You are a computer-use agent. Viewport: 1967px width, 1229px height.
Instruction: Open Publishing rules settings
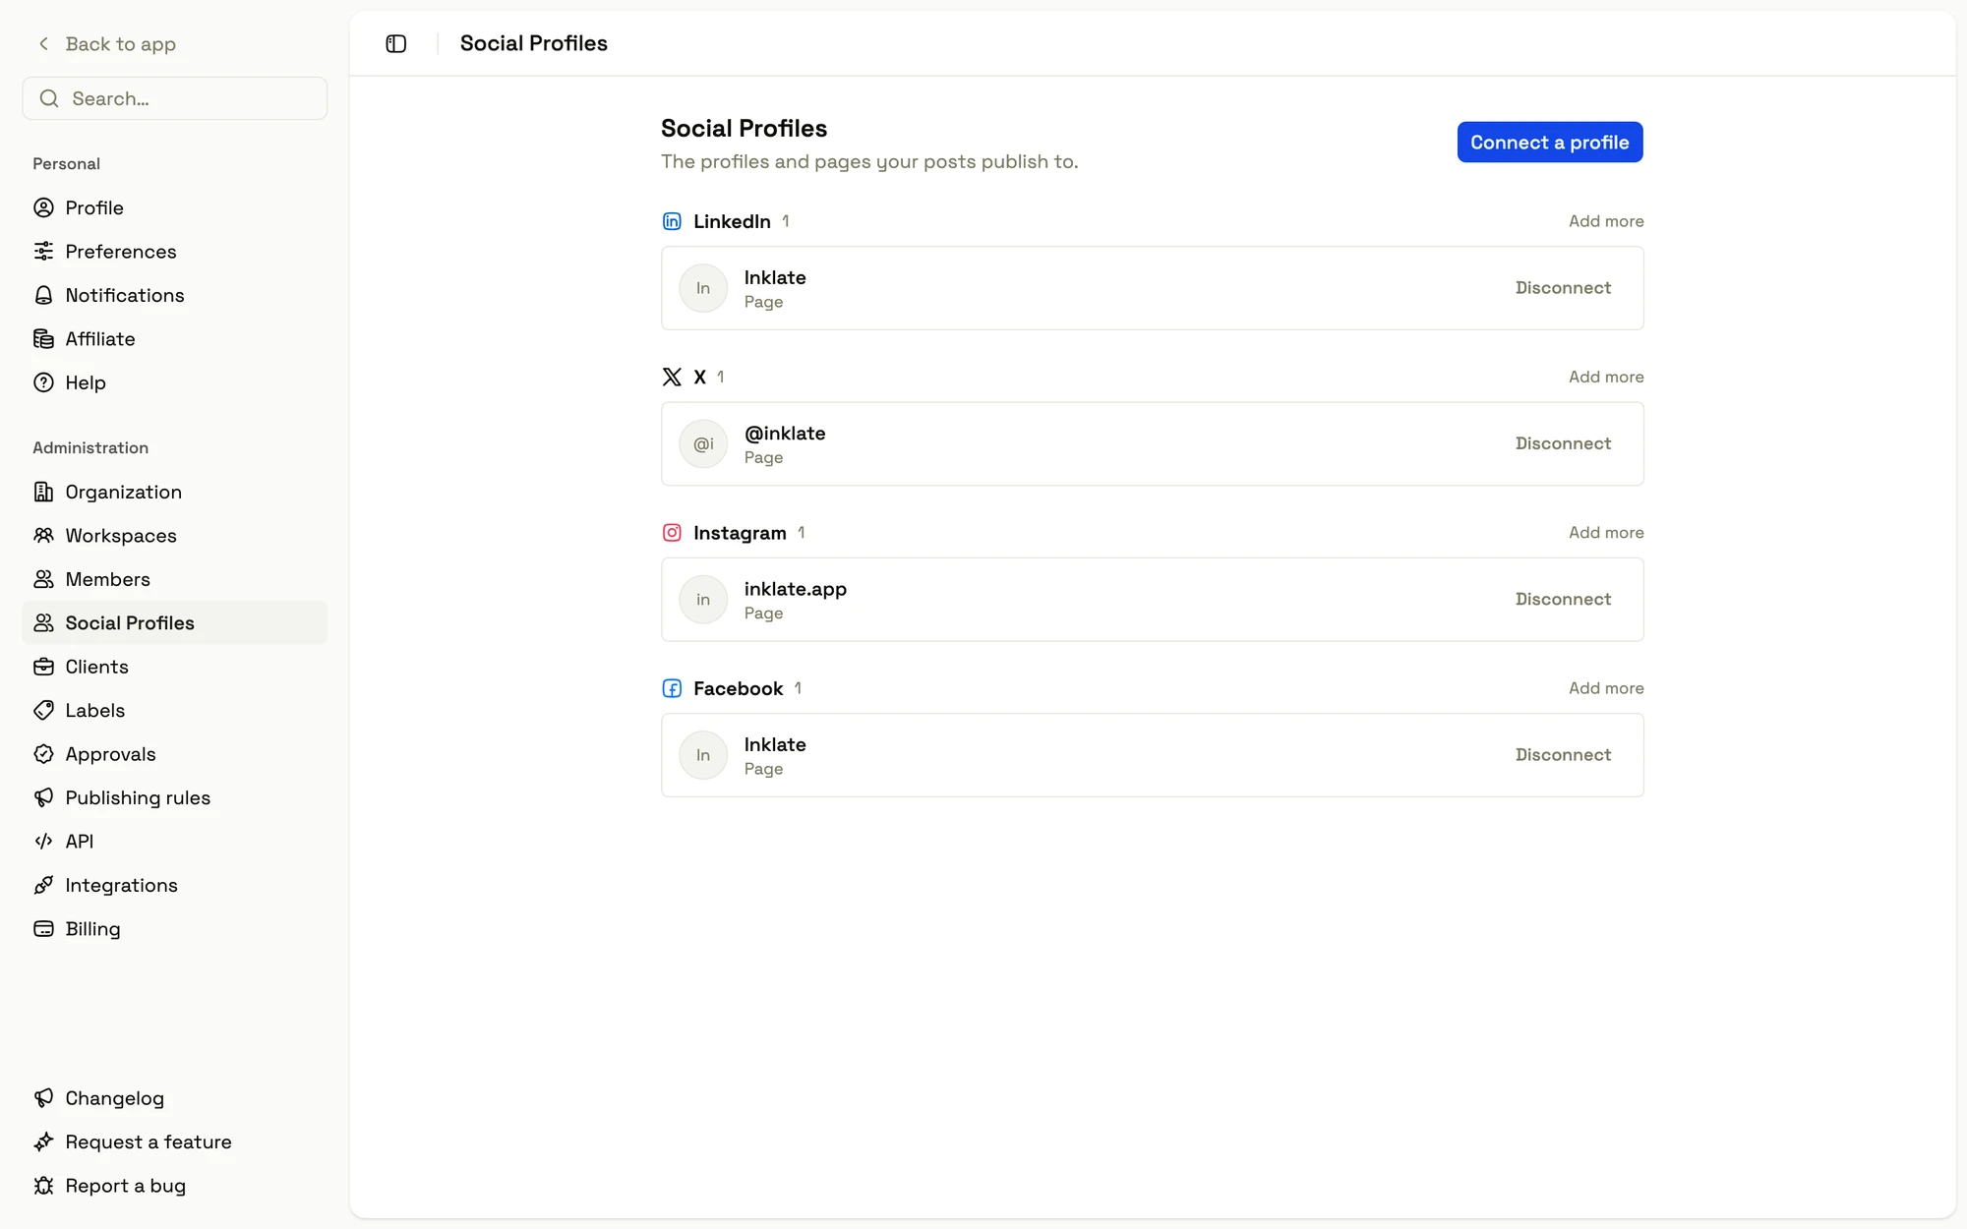click(174, 797)
